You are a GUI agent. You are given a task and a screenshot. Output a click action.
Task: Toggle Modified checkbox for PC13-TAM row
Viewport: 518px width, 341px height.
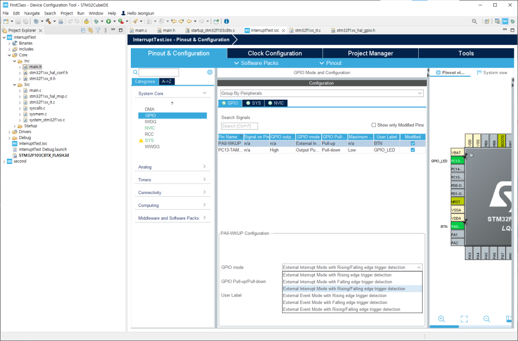point(412,150)
